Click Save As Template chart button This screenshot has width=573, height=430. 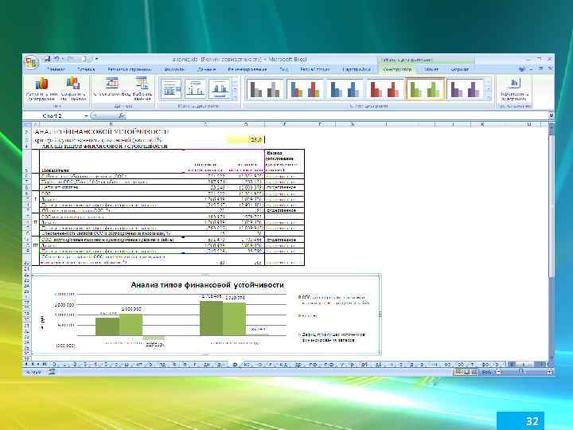pyautogui.click(x=73, y=89)
